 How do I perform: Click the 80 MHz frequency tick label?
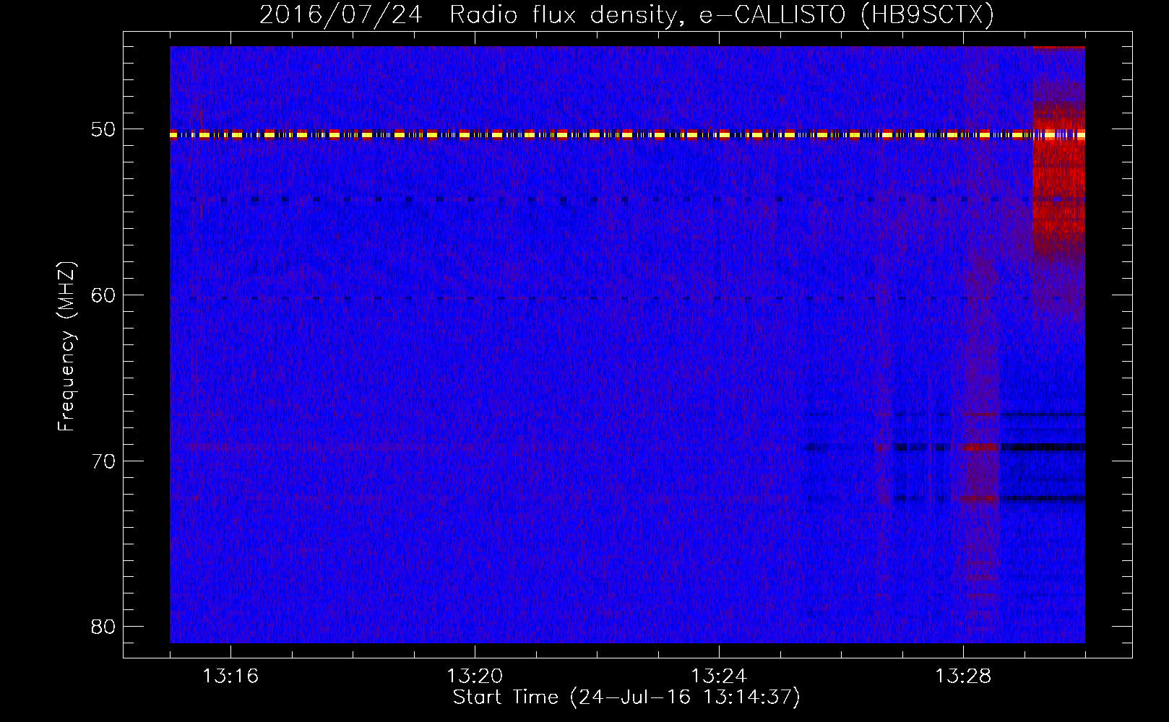coord(103,626)
